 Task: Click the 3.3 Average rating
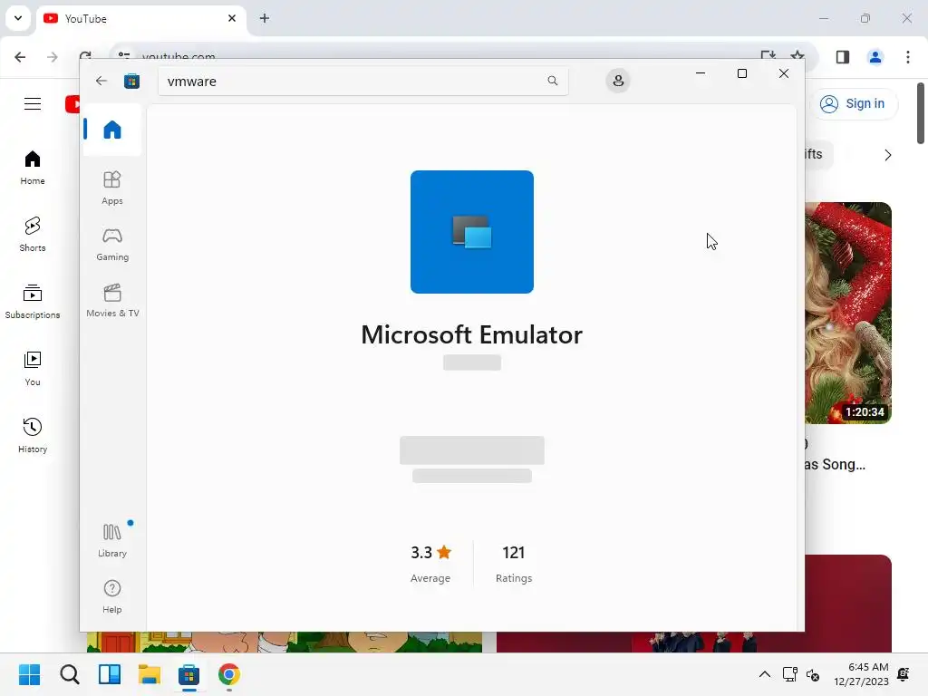tap(430, 563)
